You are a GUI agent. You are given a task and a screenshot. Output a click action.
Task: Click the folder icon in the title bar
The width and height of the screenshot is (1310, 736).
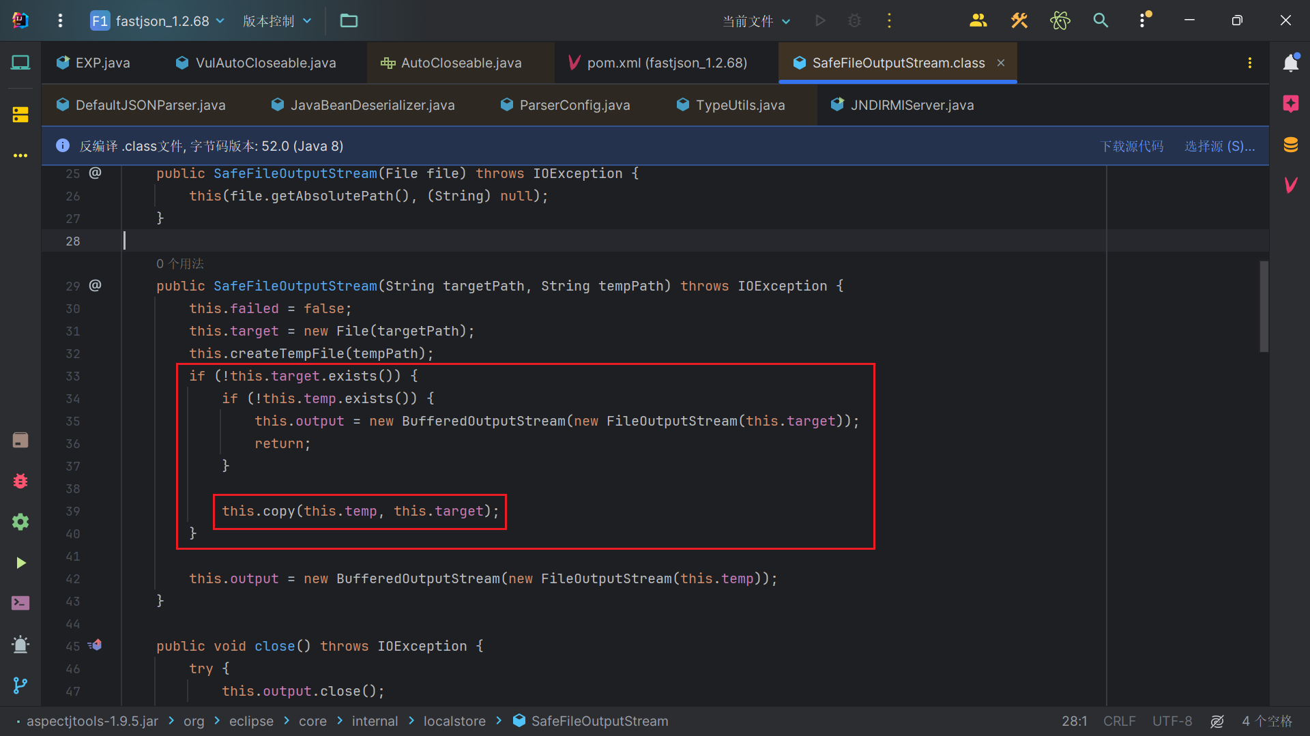click(349, 20)
